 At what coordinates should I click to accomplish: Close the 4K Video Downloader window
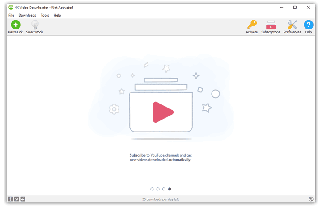pos(308,8)
